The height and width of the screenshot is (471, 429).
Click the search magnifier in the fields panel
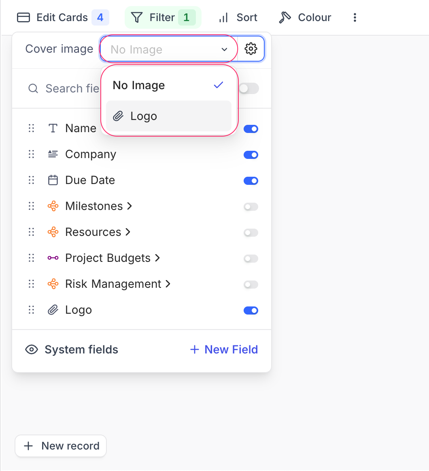pyautogui.click(x=33, y=88)
